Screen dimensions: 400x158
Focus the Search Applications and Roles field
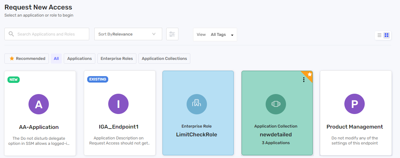[x=47, y=34]
